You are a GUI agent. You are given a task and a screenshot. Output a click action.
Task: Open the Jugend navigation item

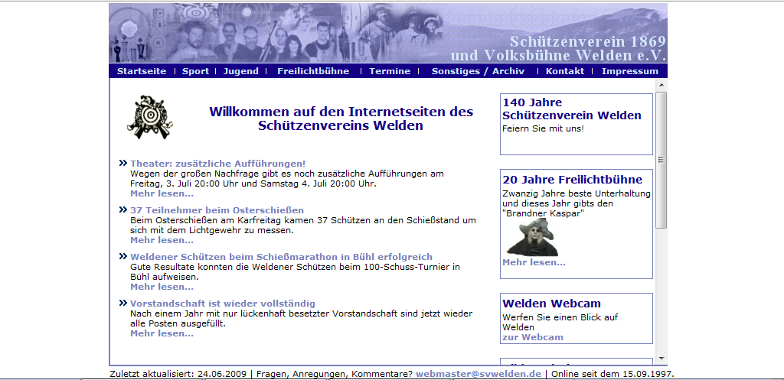coord(240,71)
